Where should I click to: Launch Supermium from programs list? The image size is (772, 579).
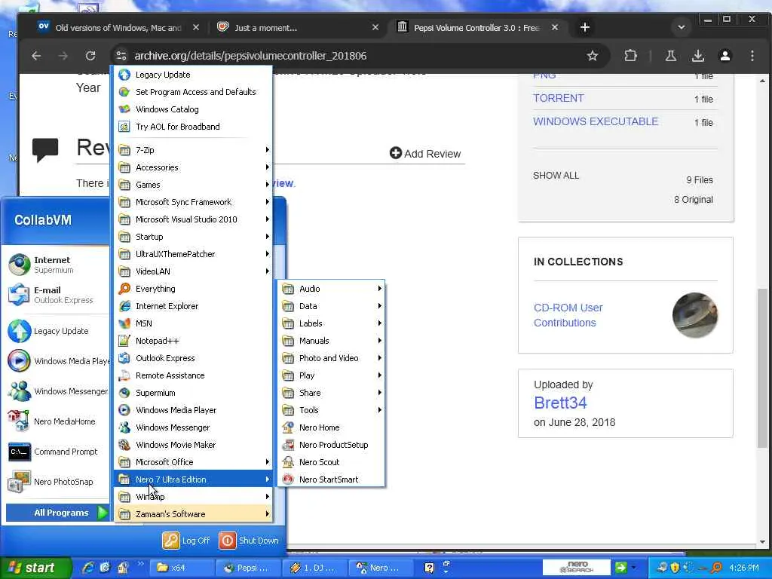pos(194,392)
